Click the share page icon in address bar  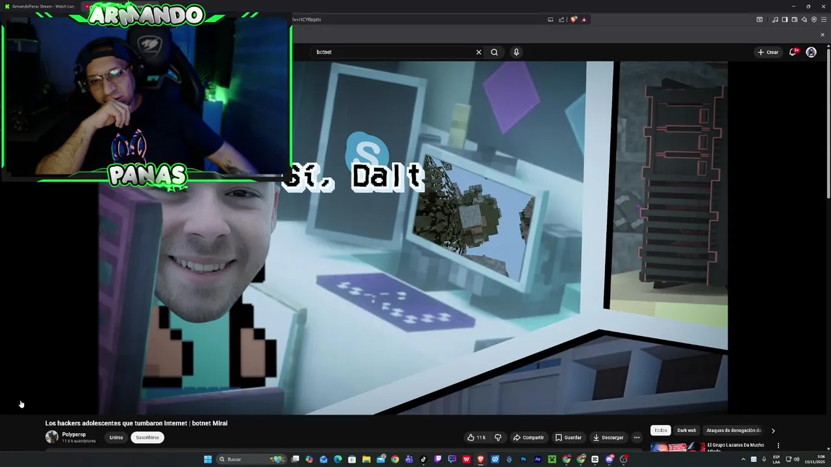tap(560, 19)
